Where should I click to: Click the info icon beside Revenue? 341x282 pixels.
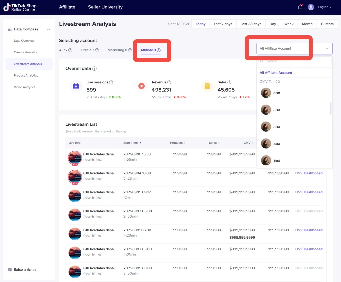click(x=169, y=82)
